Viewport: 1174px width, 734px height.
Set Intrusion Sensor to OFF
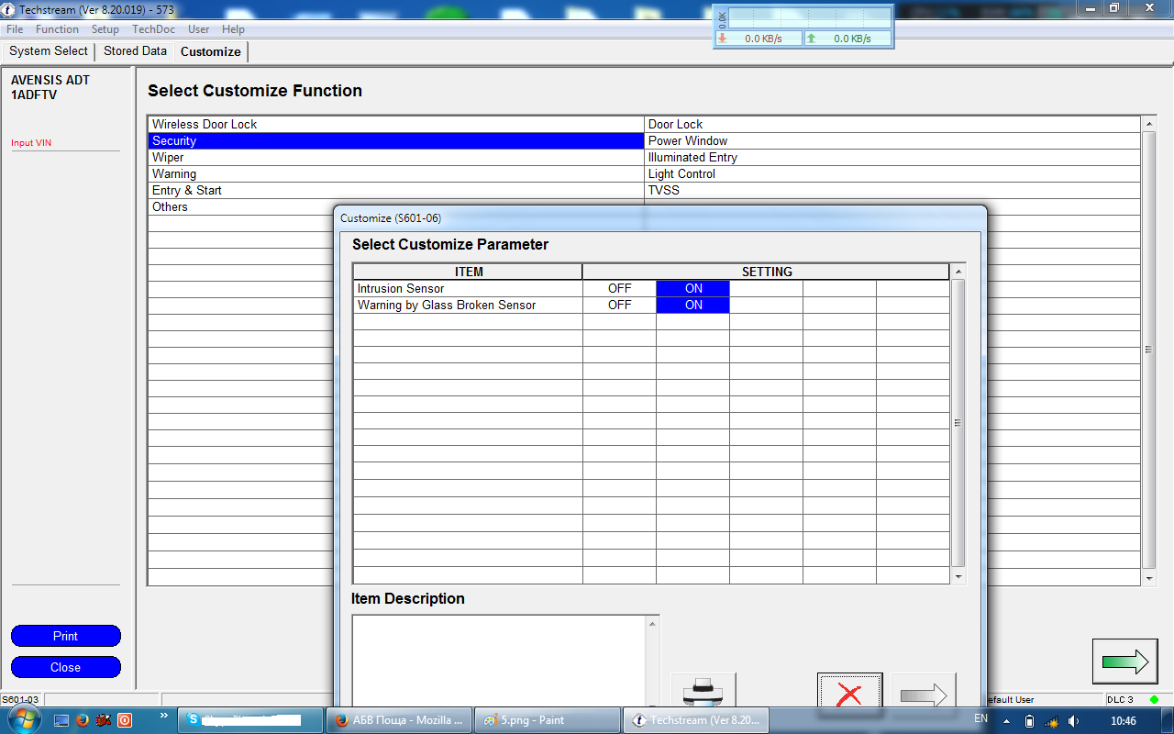click(x=620, y=288)
